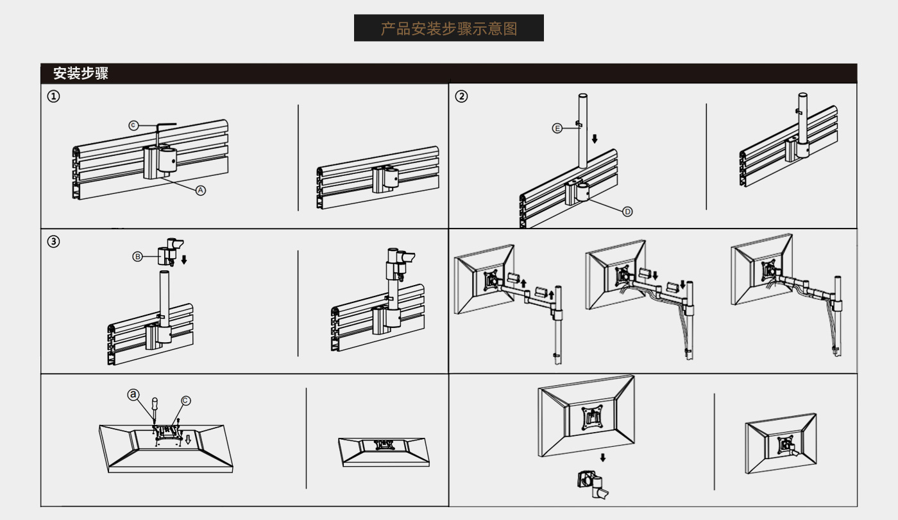Viewport: 898px width, 520px height.
Task: Select the circled E label on the pole
Action: [x=557, y=128]
